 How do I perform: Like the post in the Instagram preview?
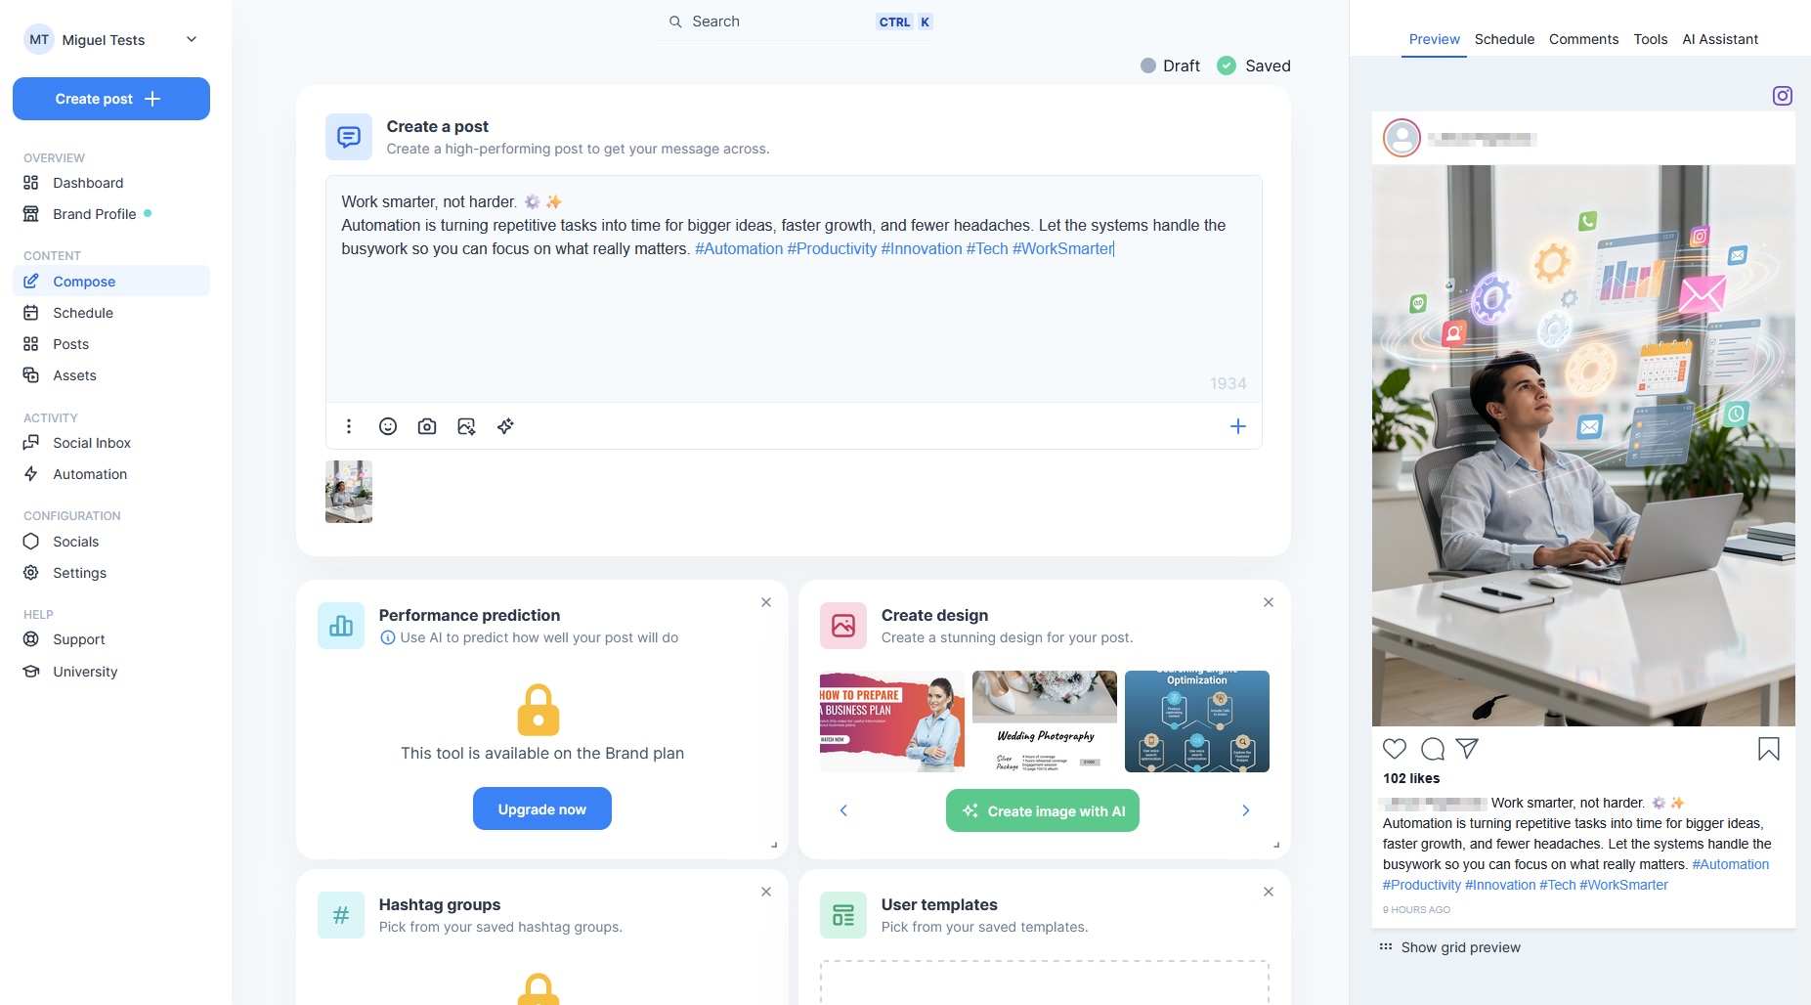[x=1395, y=749]
